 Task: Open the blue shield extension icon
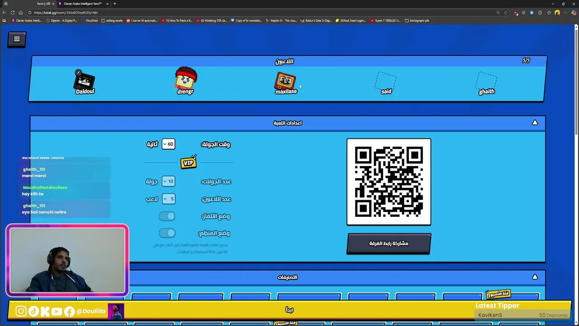tap(524, 13)
